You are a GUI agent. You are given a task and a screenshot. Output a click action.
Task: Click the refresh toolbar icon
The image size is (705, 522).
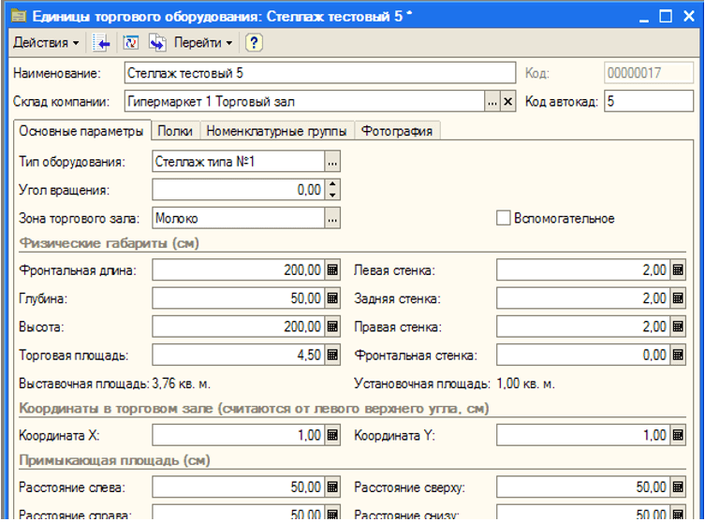tap(130, 43)
